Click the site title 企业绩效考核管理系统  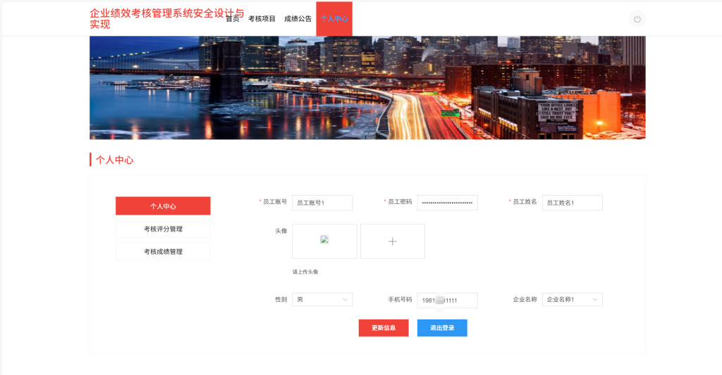(x=166, y=19)
